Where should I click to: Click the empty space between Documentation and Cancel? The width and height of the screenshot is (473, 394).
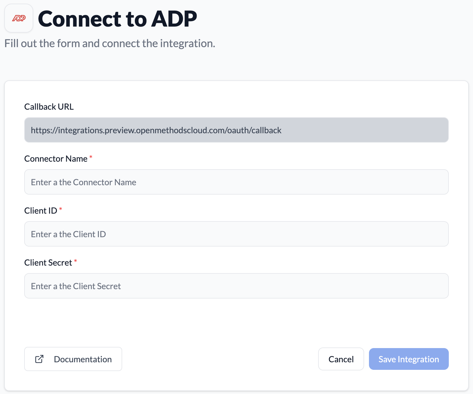click(220, 359)
